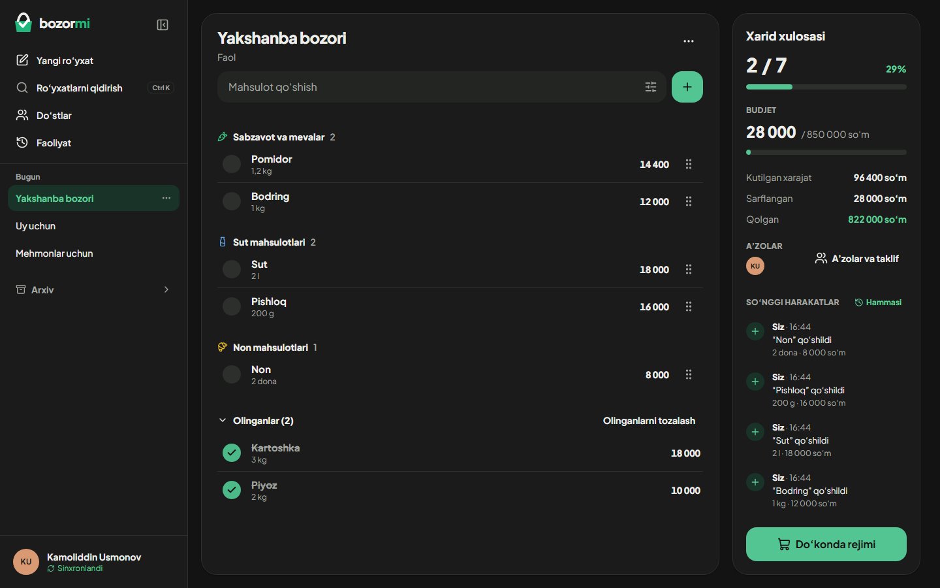
Task: Click Olinganlarni tozalash link
Action: pyautogui.click(x=649, y=421)
